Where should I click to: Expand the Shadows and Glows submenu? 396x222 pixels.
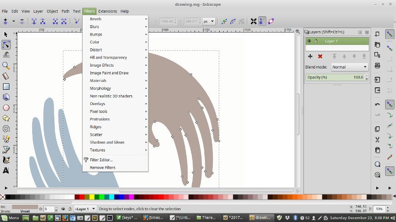[115, 142]
